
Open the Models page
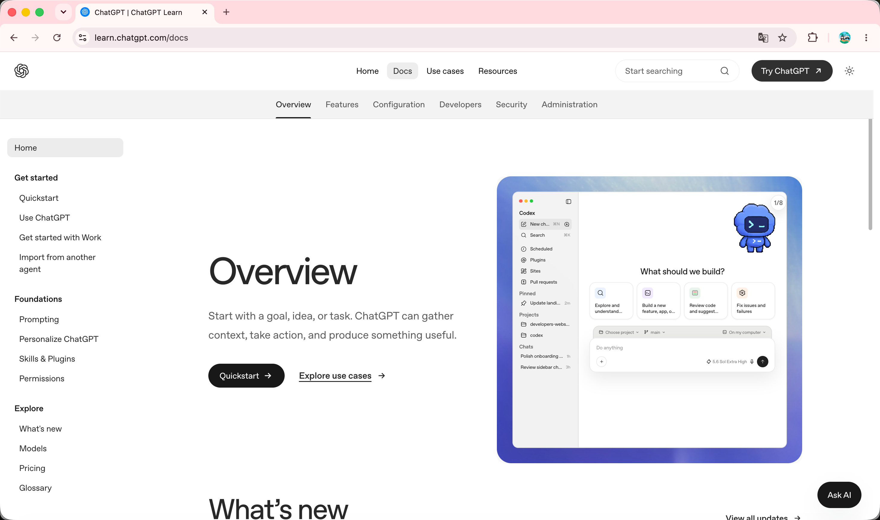click(33, 449)
